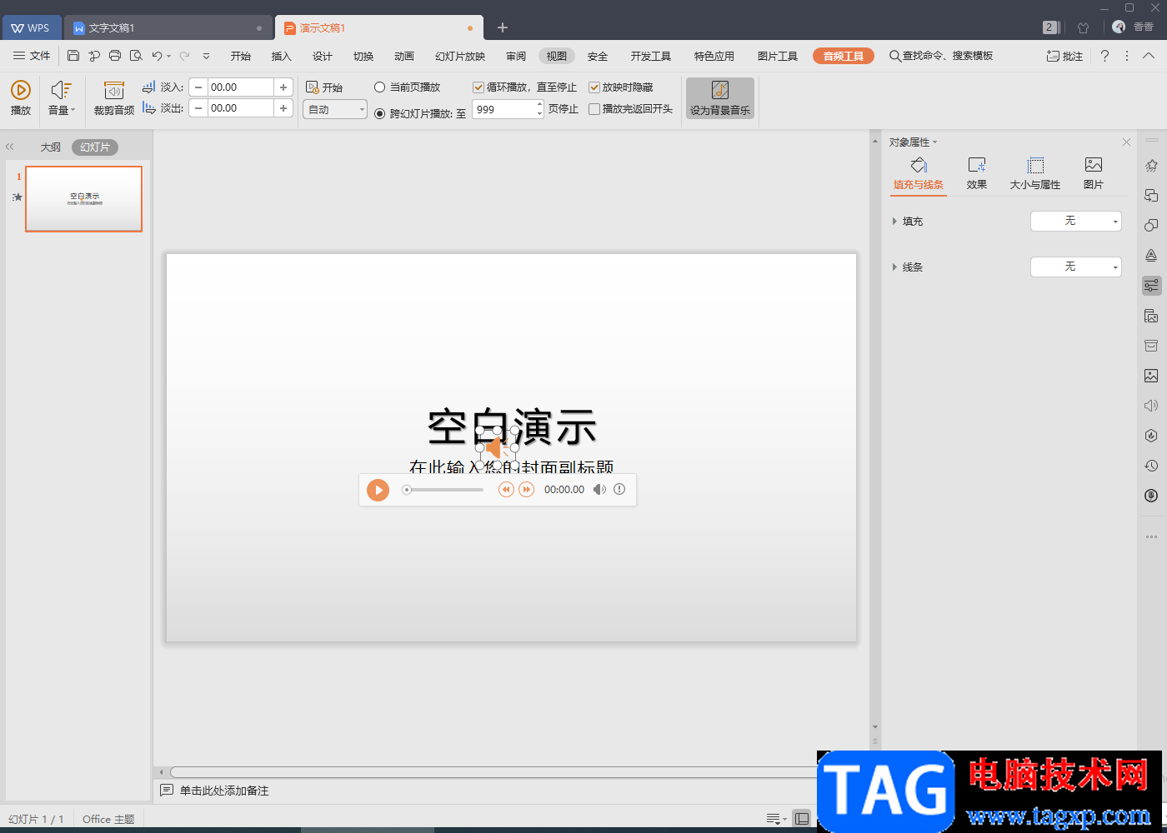
Task: Play audio from the slide player bar
Action: tap(378, 490)
